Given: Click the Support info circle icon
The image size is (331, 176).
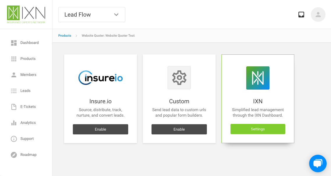Looking at the screenshot, I should (14, 139).
